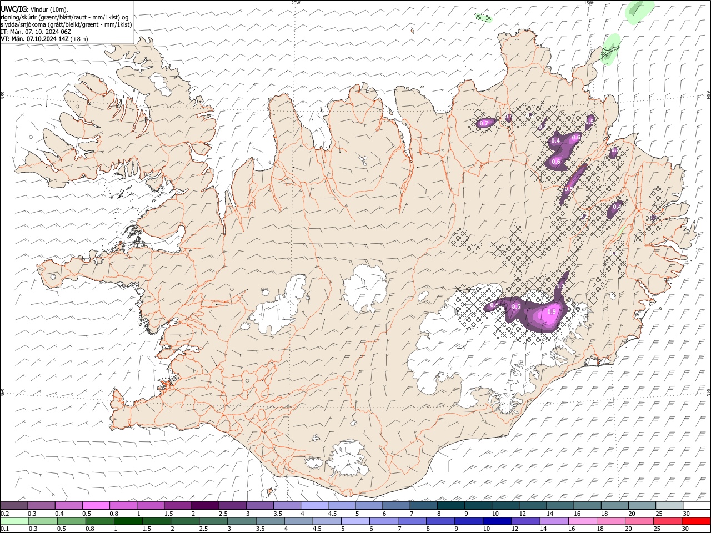Click the 0.9 snowfall value on map

tap(552, 312)
